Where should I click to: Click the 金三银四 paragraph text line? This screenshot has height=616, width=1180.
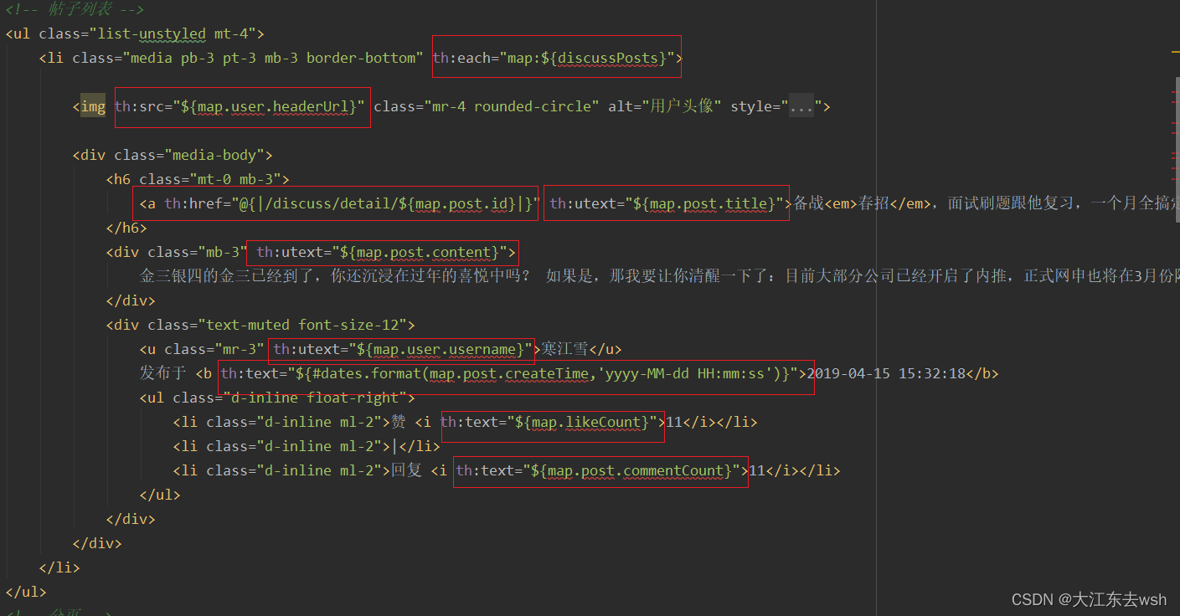tap(659, 277)
